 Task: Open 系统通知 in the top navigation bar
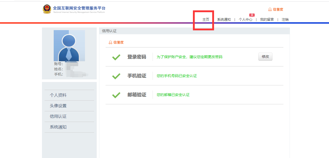pyautogui.click(x=224, y=19)
